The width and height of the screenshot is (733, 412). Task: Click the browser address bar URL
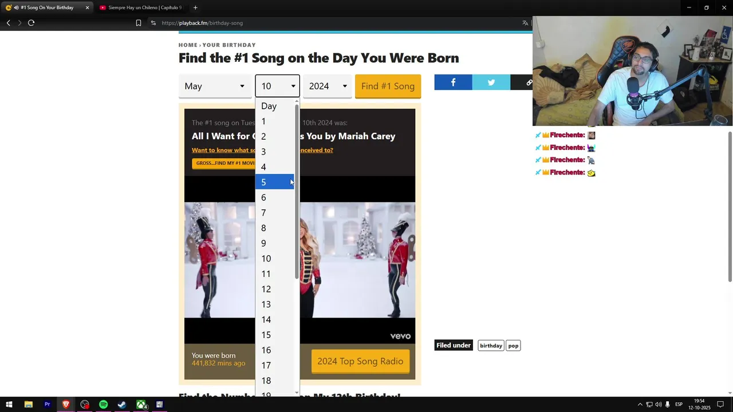(x=202, y=23)
